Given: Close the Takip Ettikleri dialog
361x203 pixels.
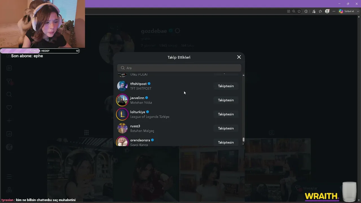Looking at the screenshot, I should click(239, 57).
